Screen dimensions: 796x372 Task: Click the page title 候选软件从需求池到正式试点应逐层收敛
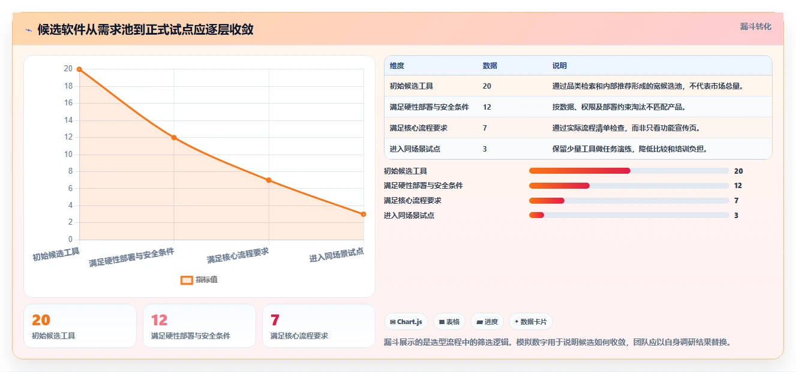pos(146,30)
